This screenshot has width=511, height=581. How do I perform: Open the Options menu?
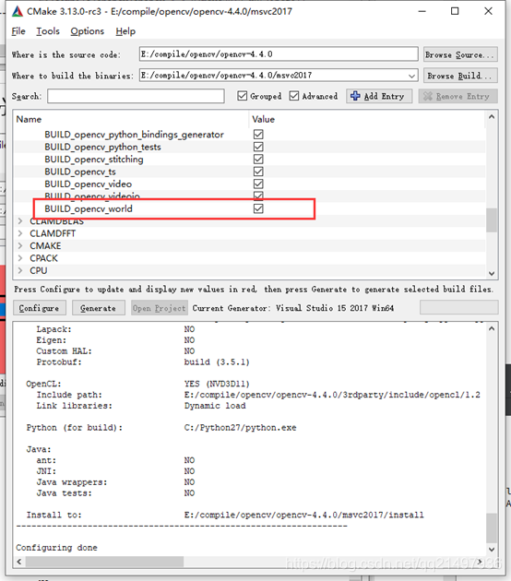(88, 31)
